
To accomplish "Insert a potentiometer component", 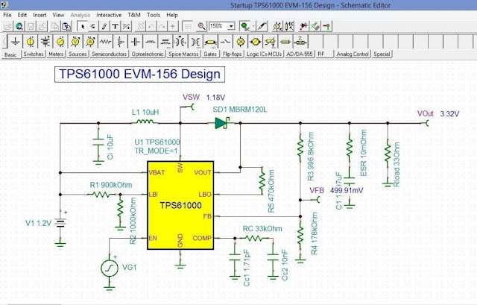I will (x=121, y=42).
